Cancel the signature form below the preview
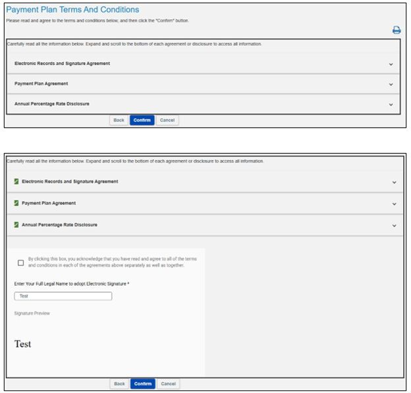Image resolution: width=411 pixels, height=393 pixels. pyautogui.click(x=168, y=383)
